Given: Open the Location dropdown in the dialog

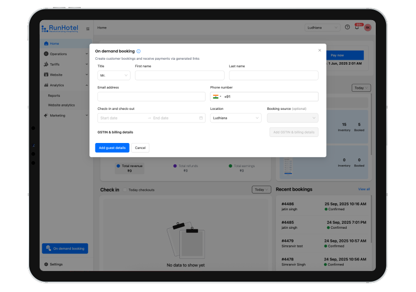Looking at the screenshot, I should coord(236,118).
